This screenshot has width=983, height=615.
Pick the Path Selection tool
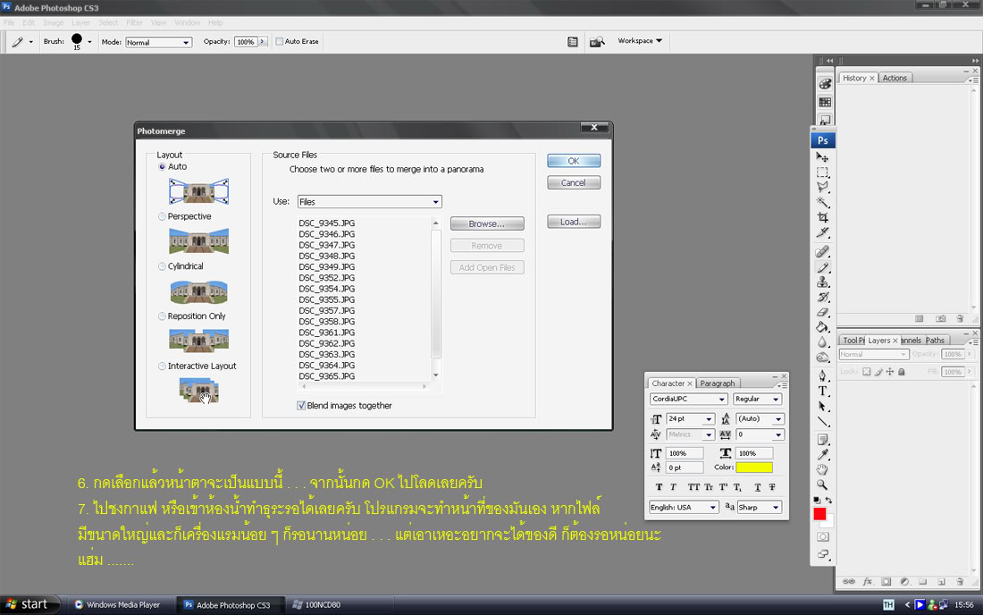click(x=822, y=406)
